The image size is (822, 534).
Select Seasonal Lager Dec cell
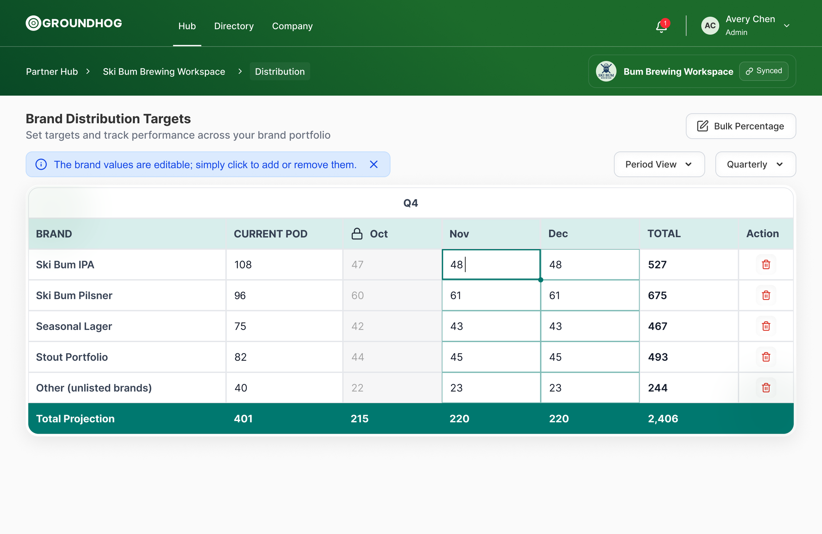(x=590, y=326)
